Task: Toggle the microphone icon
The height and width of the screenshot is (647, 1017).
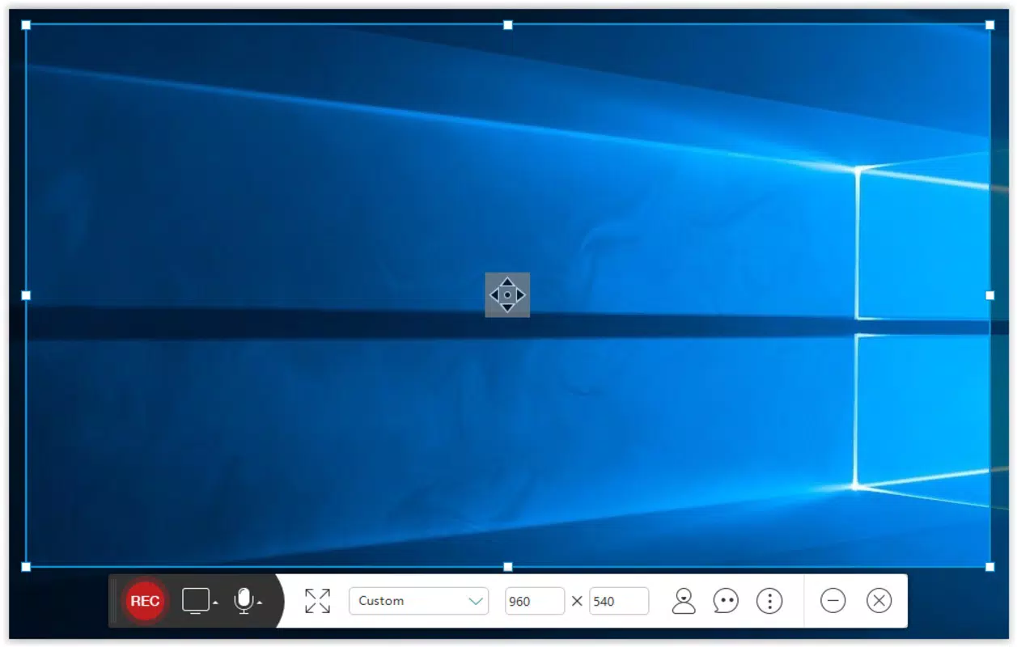Action: point(243,601)
